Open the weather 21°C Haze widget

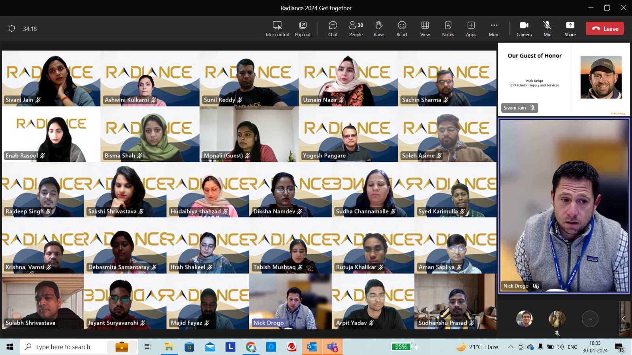click(478, 347)
